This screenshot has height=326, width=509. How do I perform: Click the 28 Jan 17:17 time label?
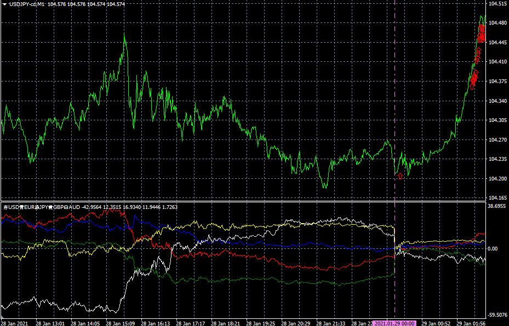pyautogui.click(x=190, y=323)
